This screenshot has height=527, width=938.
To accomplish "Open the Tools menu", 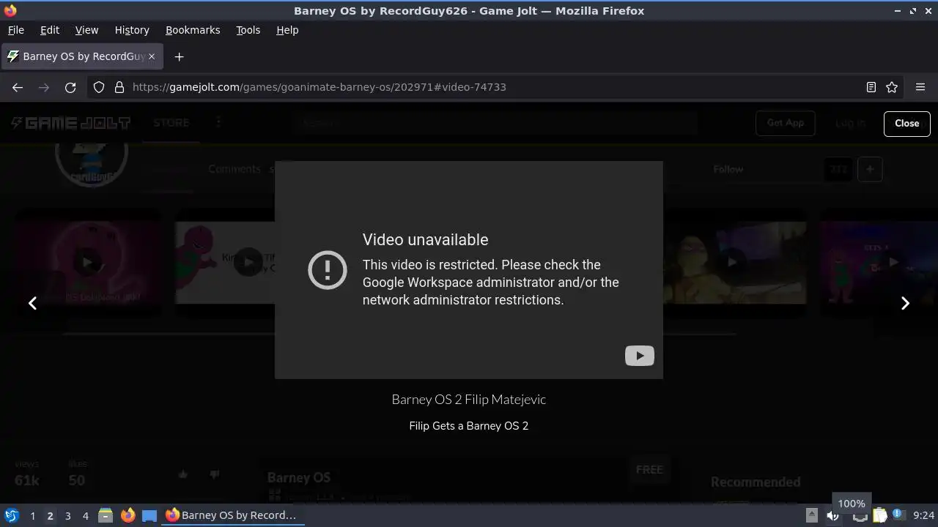I will click(x=248, y=30).
